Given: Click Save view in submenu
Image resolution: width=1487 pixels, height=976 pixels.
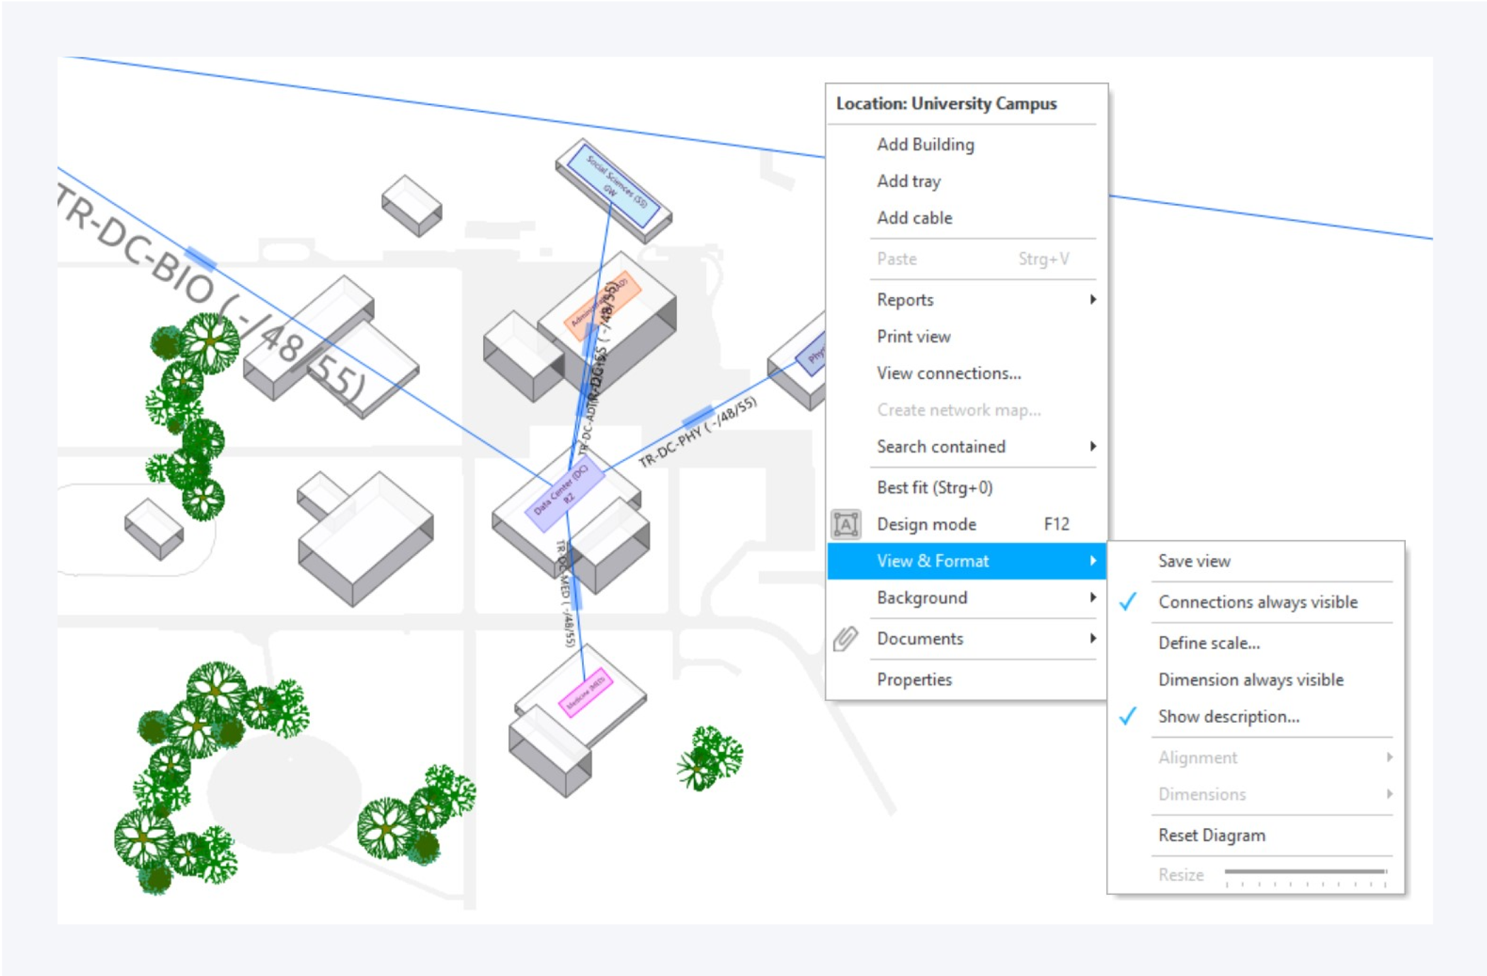Looking at the screenshot, I should [1194, 562].
